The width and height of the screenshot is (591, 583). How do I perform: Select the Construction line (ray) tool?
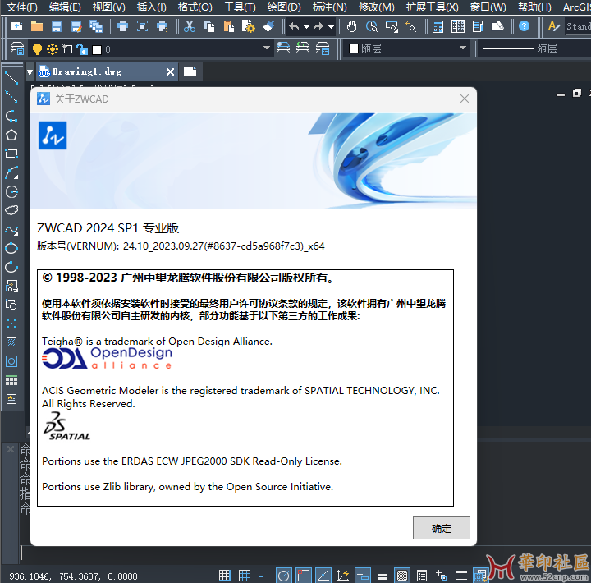pyautogui.click(x=11, y=97)
